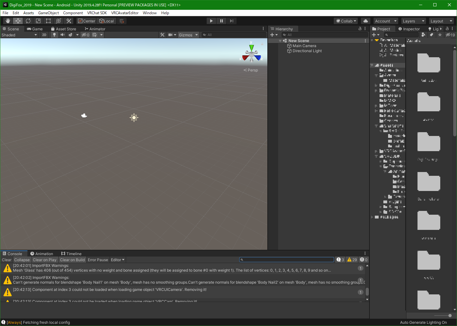The height and width of the screenshot is (326, 457).
Task: Switch to the Inspector tab
Action: pyautogui.click(x=409, y=29)
